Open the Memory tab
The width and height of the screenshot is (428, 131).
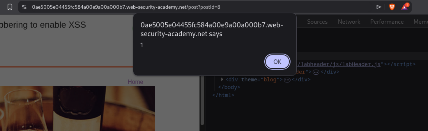[420, 22]
